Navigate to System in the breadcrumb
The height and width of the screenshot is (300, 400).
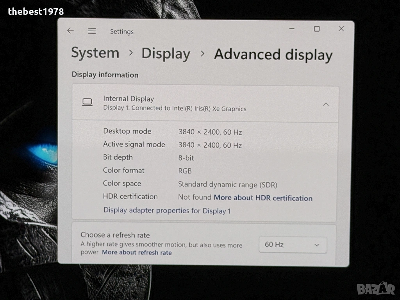click(95, 53)
